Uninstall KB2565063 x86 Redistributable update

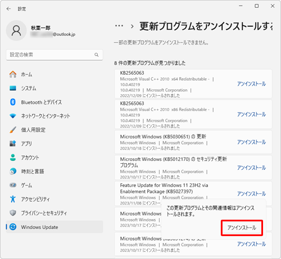click(x=251, y=114)
